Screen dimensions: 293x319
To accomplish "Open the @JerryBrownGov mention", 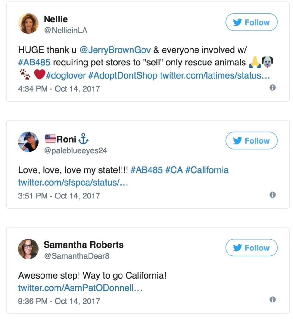I will tap(115, 50).
